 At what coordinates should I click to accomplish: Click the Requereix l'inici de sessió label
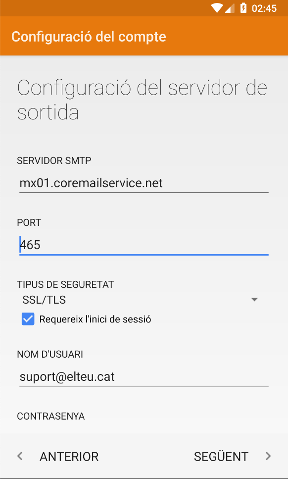(x=95, y=319)
